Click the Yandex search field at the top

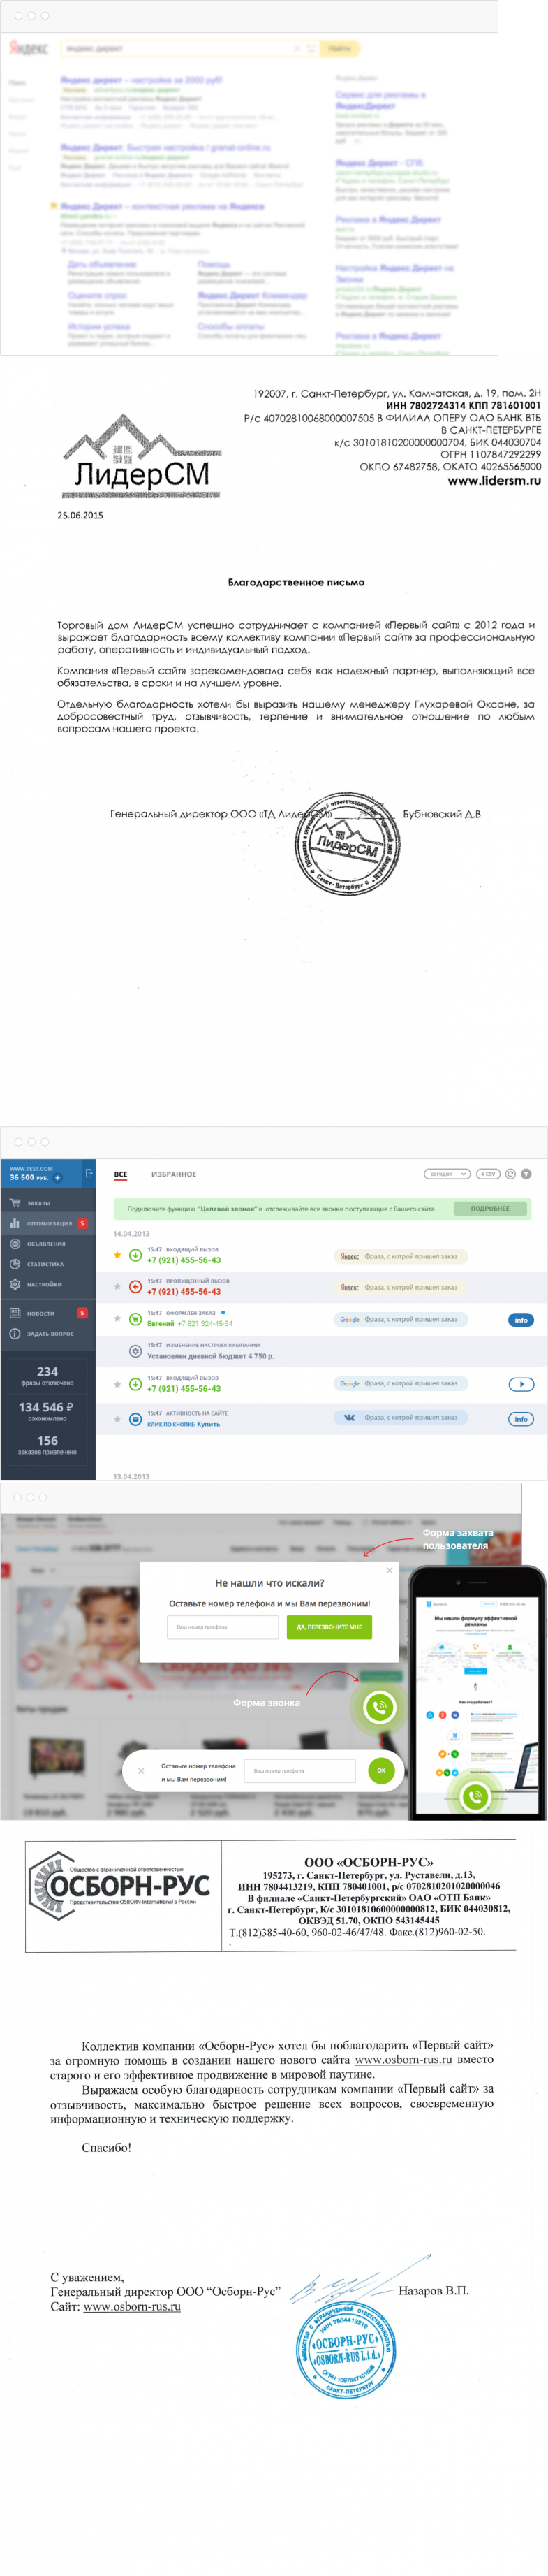pyautogui.click(x=190, y=48)
